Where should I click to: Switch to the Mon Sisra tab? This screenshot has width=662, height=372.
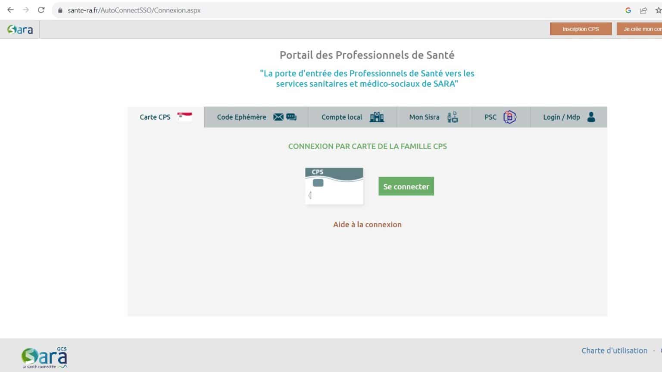[434, 117]
